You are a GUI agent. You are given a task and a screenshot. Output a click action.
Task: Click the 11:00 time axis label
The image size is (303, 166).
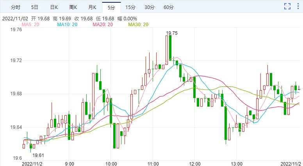[x=153, y=164]
